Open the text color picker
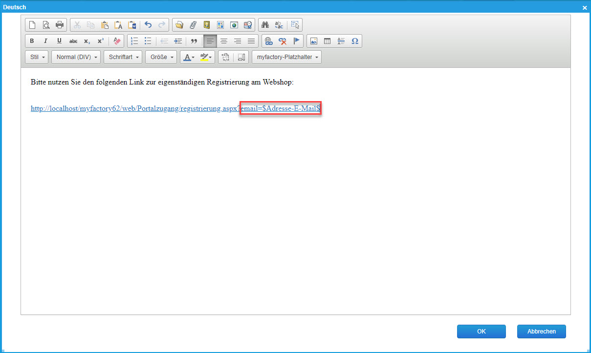 coord(189,57)
